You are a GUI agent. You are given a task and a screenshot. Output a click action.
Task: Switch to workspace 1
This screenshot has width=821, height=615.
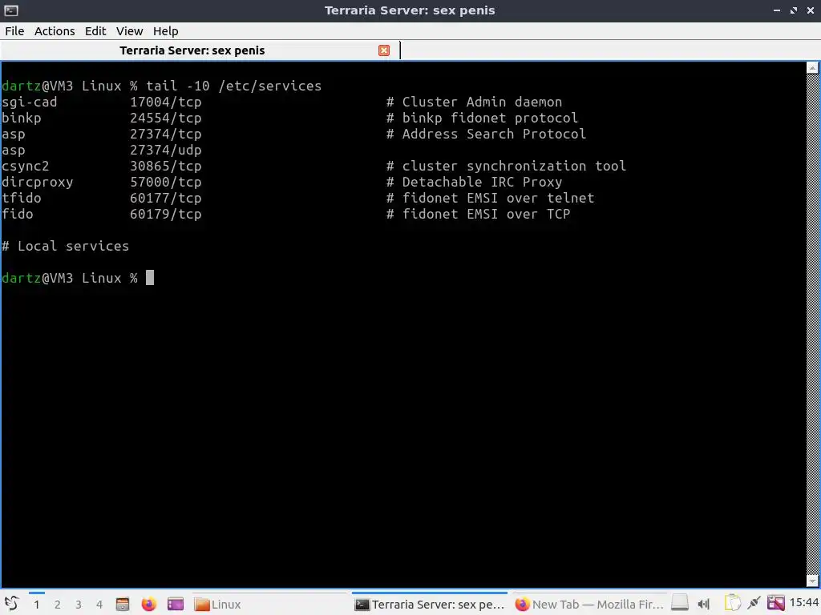37,605
